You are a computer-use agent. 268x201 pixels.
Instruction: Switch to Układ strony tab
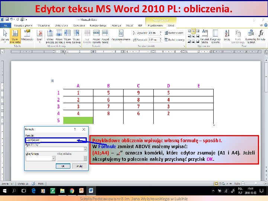point(61,25)
